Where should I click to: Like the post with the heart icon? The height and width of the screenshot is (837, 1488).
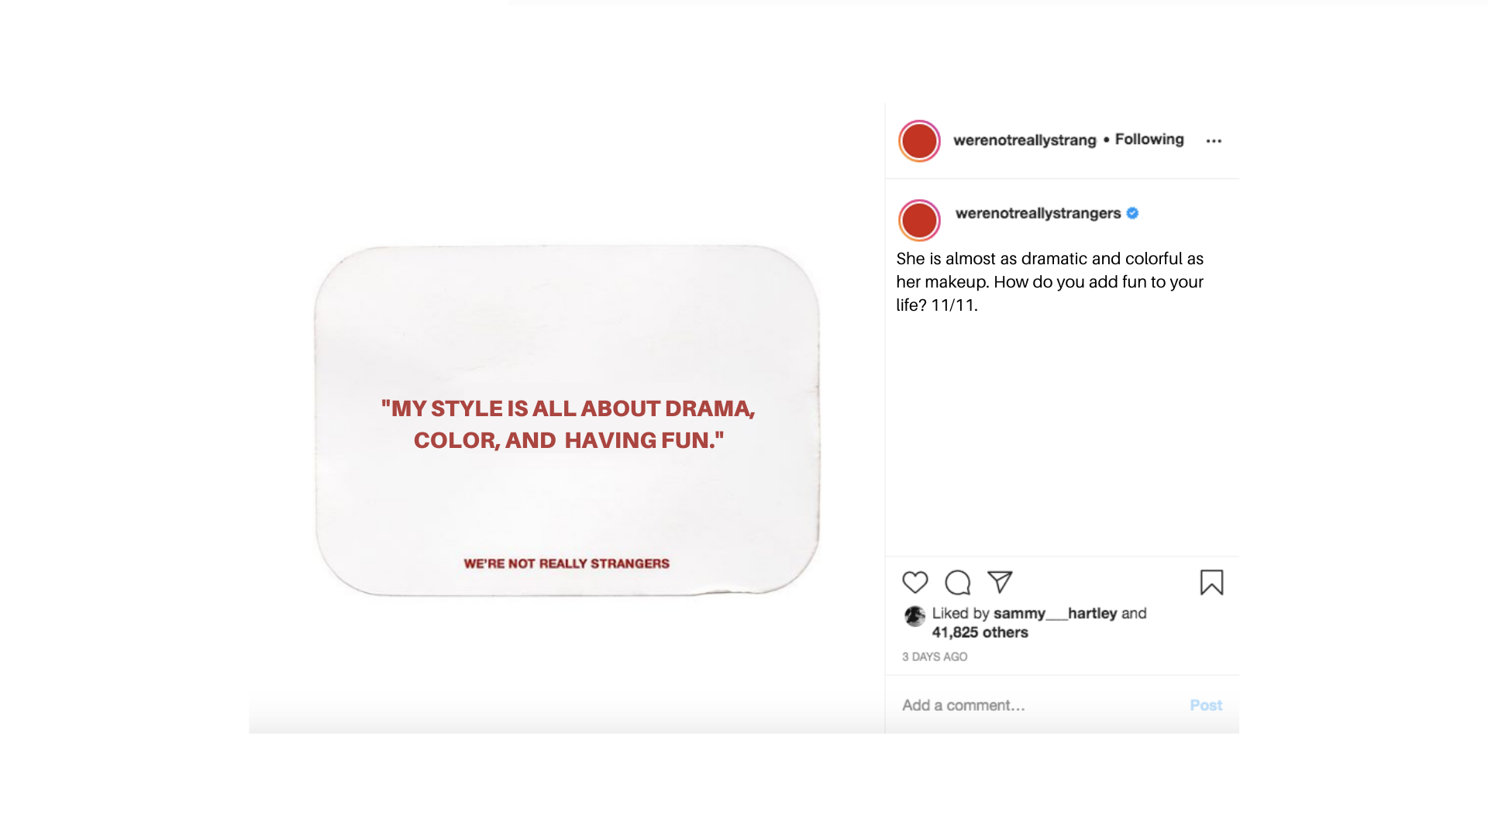tap(915, 582)
